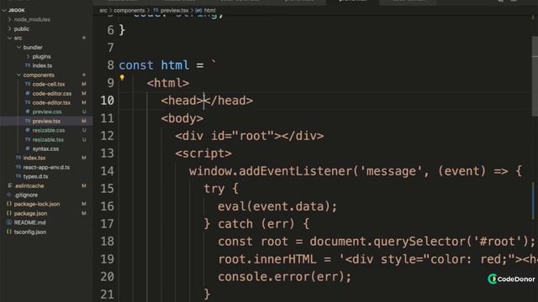
Task: Click line number 14 in the gutter
Action: (x=107, y=171)
